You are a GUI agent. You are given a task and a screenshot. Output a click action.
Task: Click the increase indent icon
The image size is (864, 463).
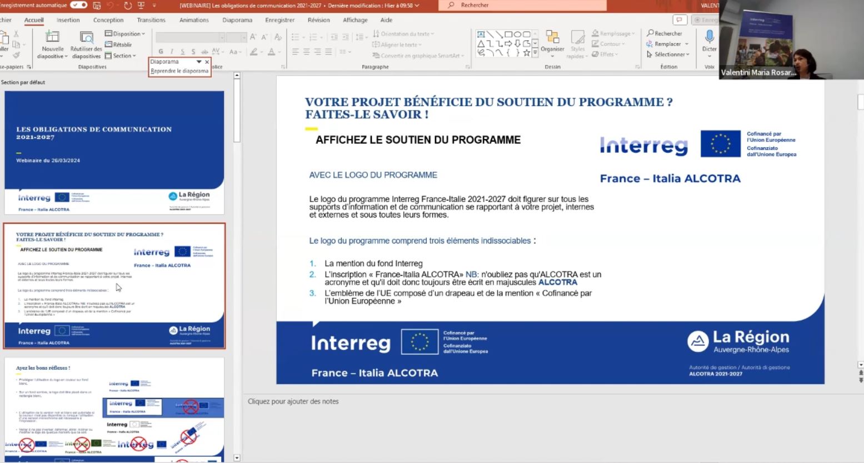[x=346, y=37]
